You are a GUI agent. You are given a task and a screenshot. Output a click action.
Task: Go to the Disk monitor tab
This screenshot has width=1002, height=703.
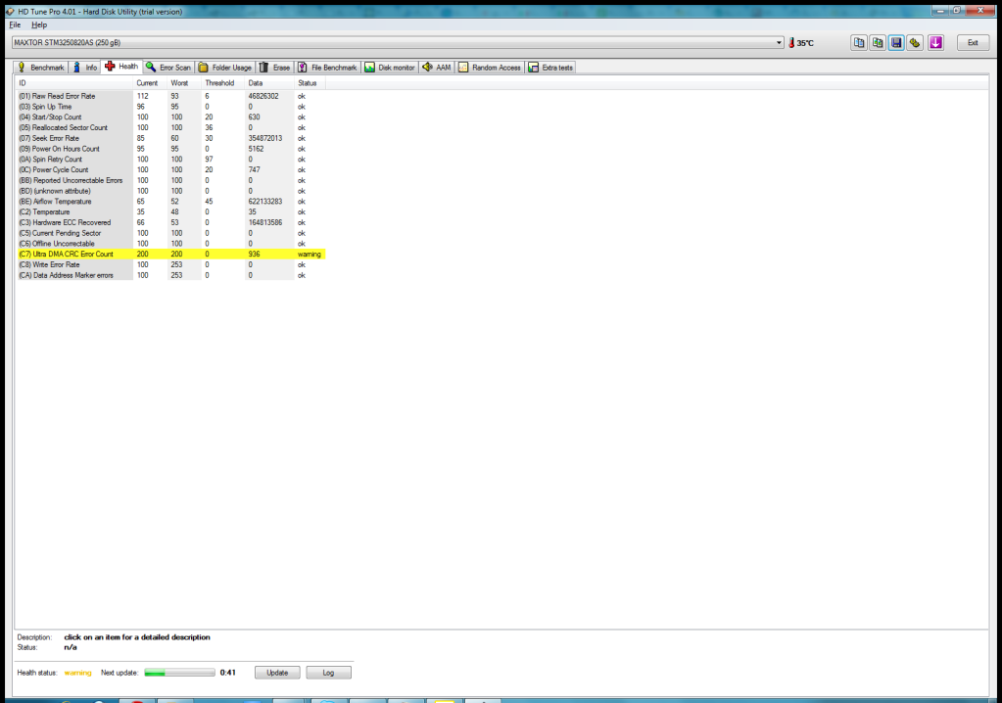coord(391,68)
